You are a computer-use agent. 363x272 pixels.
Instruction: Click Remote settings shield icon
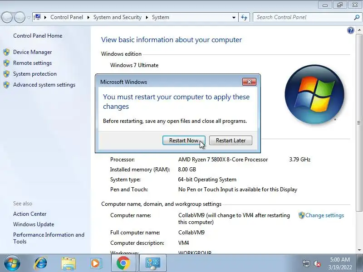click(6, 63)
